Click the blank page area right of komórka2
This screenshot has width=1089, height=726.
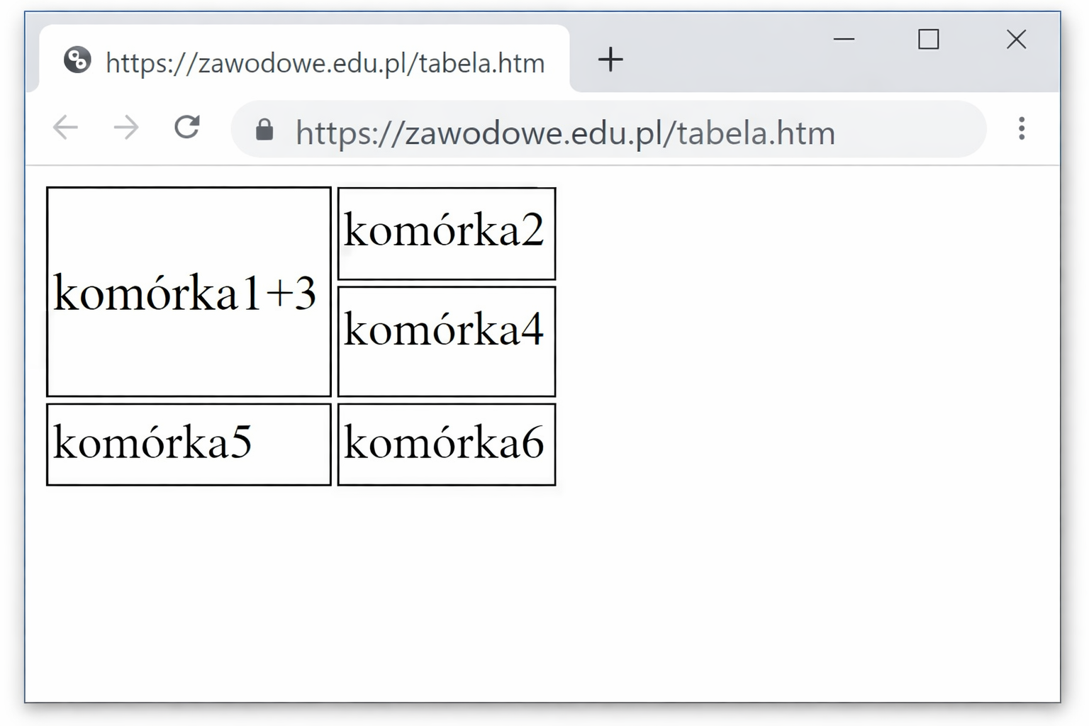[780, 233]
